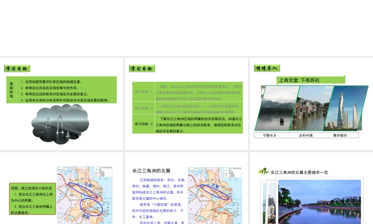The height and width of the screenshot is (224, 373).
Task: Click the old canal town photo
Action: tap(311, 108)
